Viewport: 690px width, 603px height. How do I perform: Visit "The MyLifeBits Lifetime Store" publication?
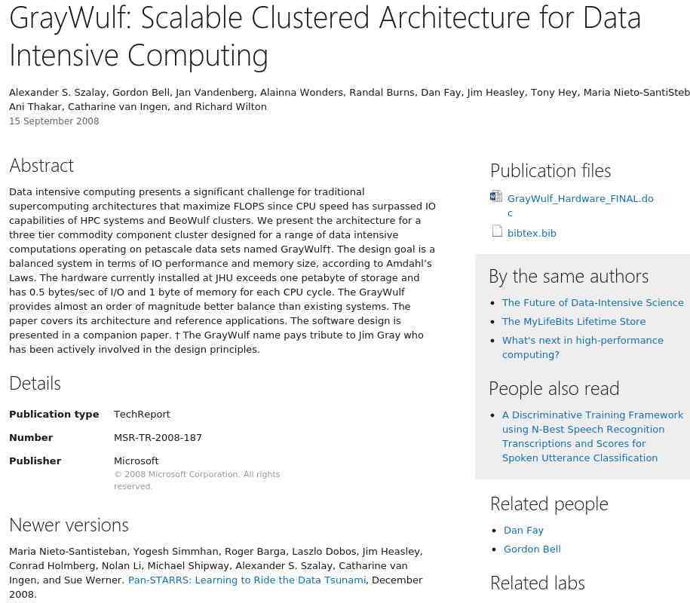point(574,322)
